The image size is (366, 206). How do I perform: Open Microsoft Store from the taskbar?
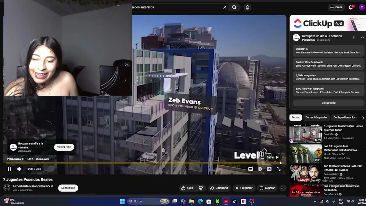coord(209,201)
